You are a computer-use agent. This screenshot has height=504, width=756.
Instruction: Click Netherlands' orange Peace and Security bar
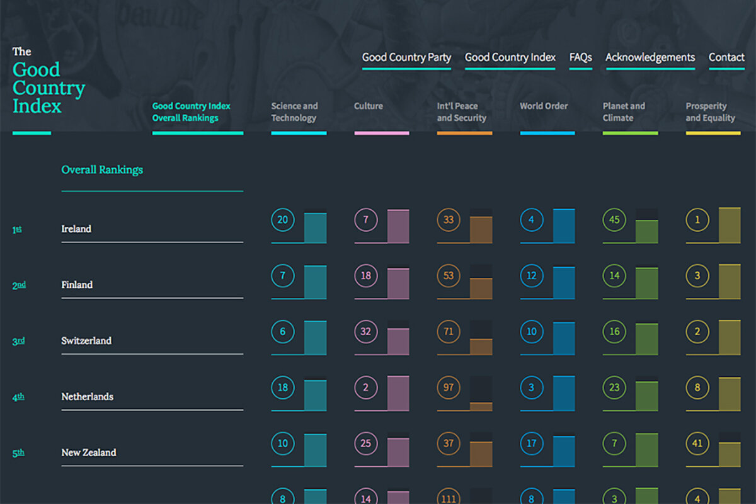point(481,407)
